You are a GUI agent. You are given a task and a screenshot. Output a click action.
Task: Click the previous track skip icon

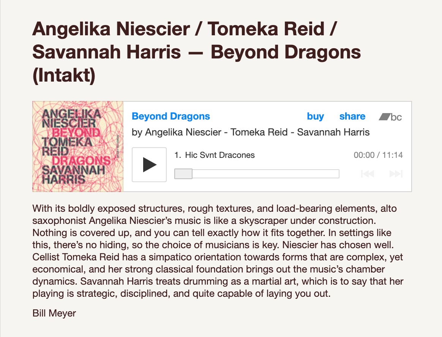tap(368, 174)
